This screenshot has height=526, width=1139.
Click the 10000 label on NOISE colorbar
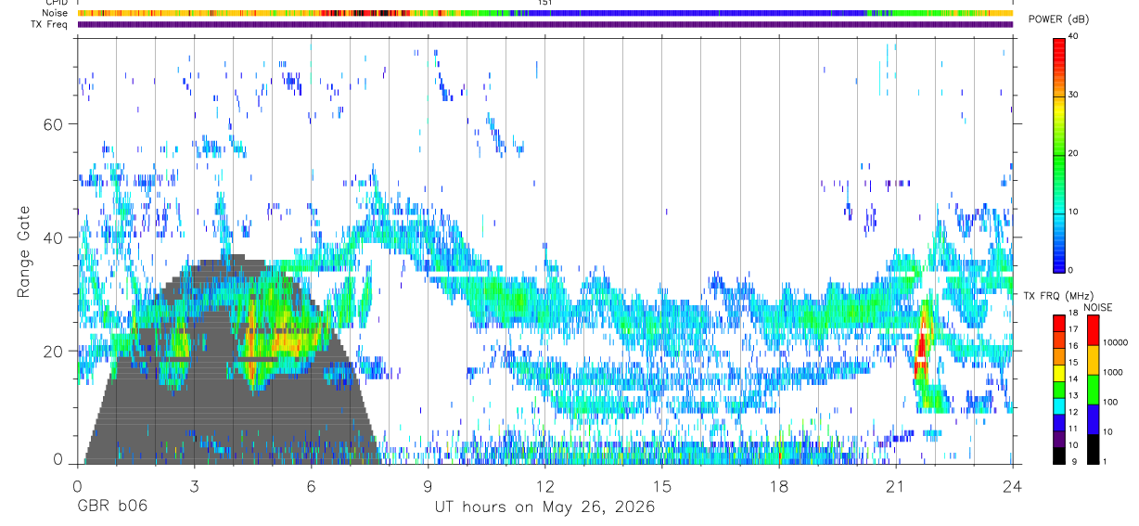(x=1116, y=342)
